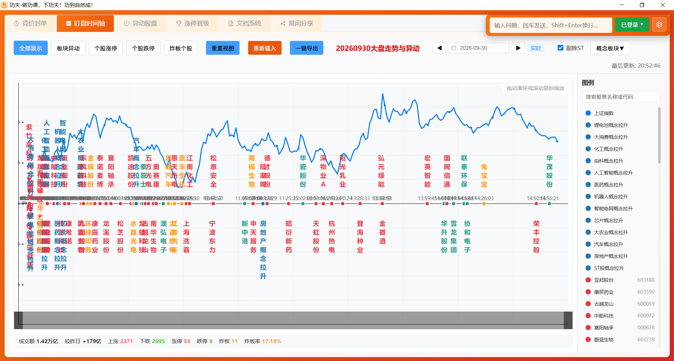This screenshot has height=361, width=674.
Task: Click the calendar icon in date field
Action: 454,48
